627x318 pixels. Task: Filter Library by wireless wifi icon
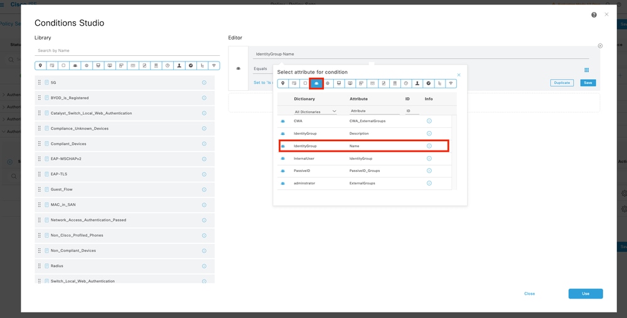214,65
